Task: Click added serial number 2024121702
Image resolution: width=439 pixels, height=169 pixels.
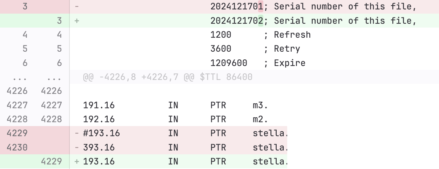Action: click(x=237, y=21)
